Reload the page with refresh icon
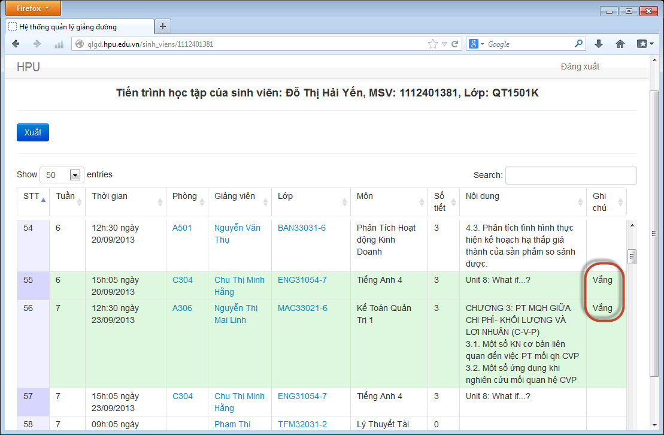The height and width of the screenshot is (435, 664). point(455,44)
